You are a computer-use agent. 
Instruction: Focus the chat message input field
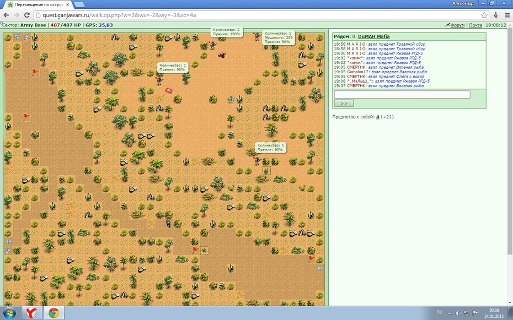402,95
